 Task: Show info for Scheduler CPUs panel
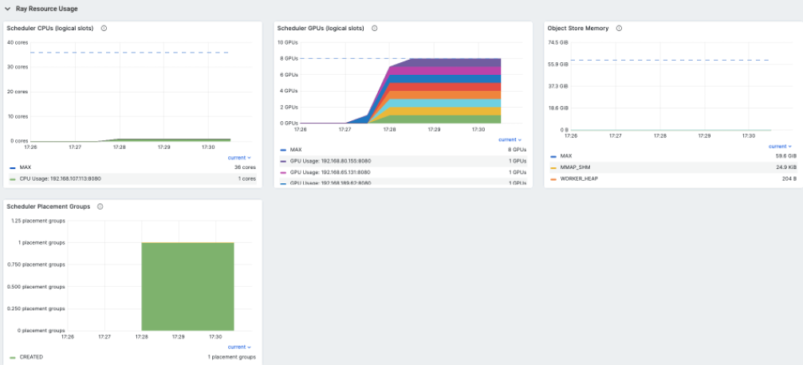104,29
